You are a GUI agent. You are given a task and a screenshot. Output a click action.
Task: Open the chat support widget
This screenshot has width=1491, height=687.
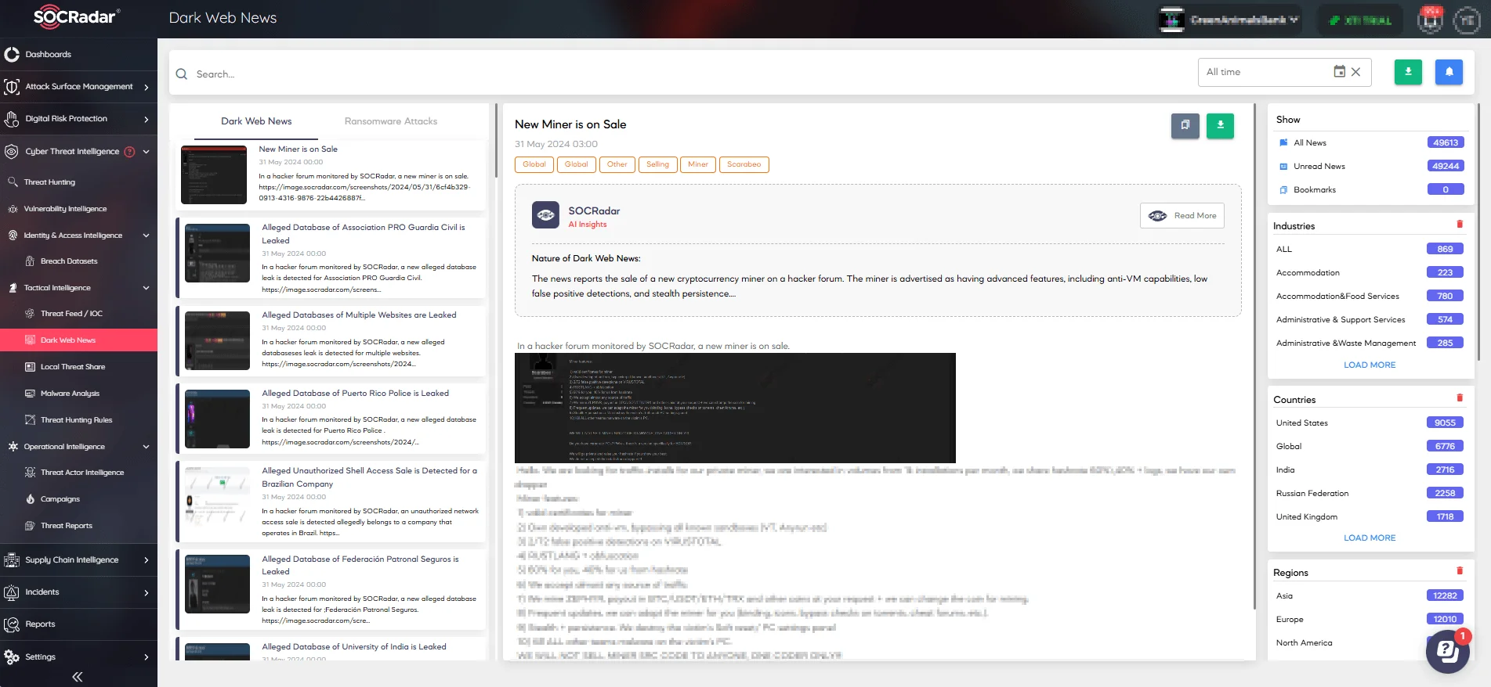[x=1447, y=651]
